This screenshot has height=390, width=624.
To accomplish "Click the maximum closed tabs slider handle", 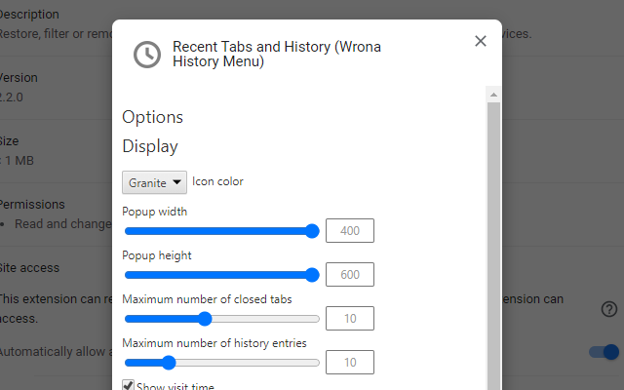I will click(x=205, y=319).
